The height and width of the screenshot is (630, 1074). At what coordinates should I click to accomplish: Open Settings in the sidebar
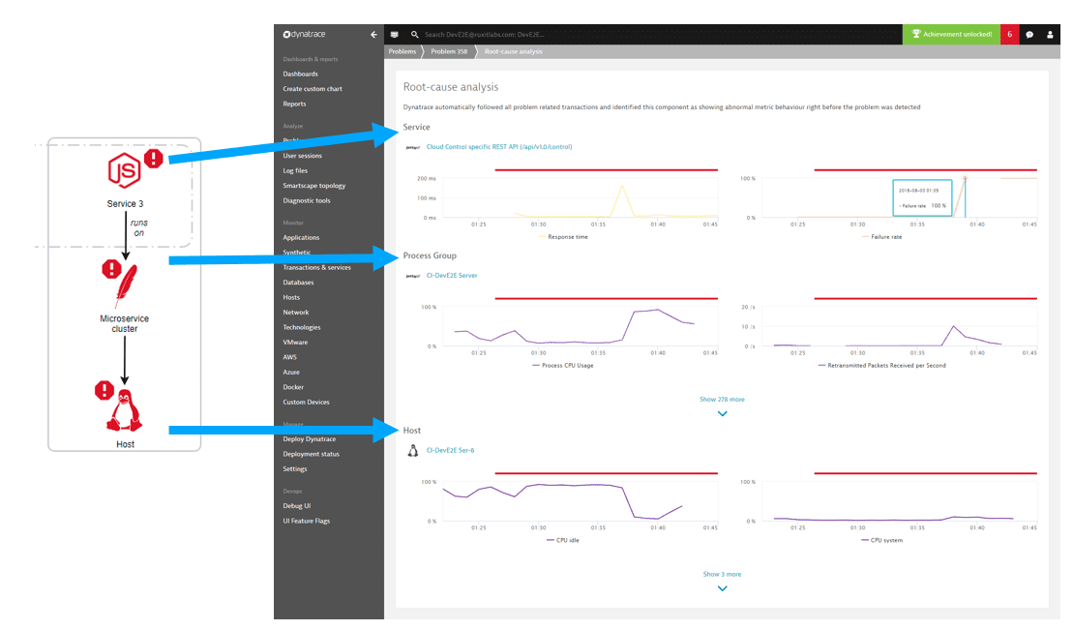(295, 469)
